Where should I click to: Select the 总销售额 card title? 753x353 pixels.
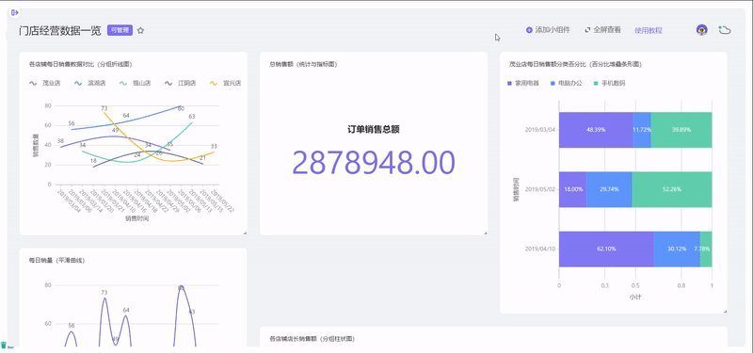click(303, 64)
